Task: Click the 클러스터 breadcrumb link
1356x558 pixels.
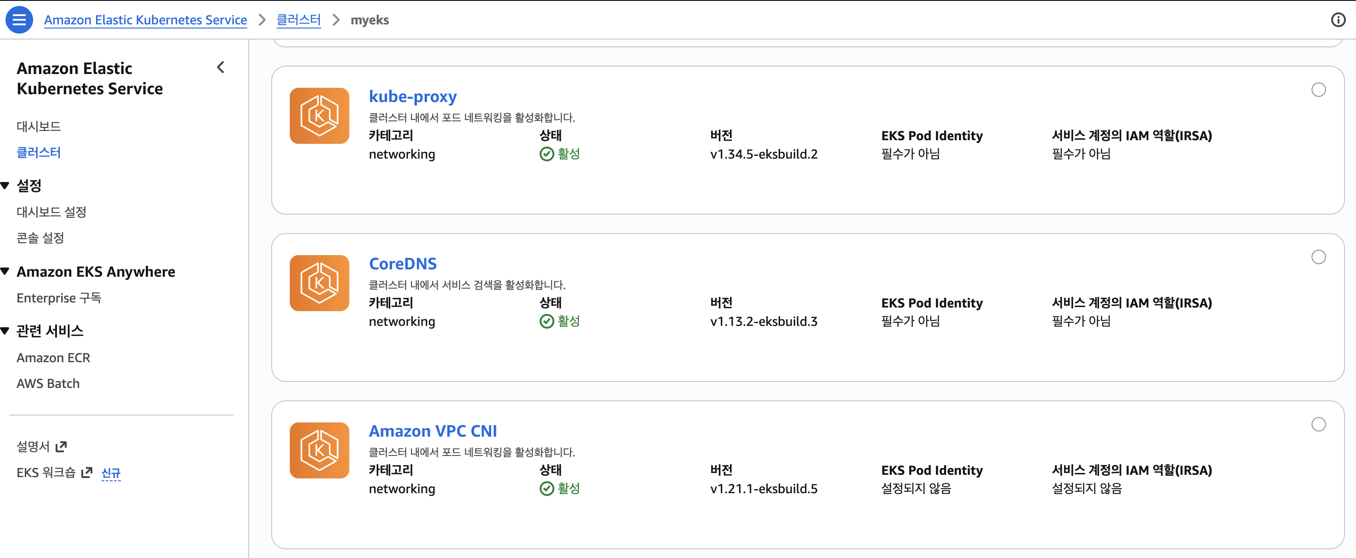Action: (x=298, y=20)
